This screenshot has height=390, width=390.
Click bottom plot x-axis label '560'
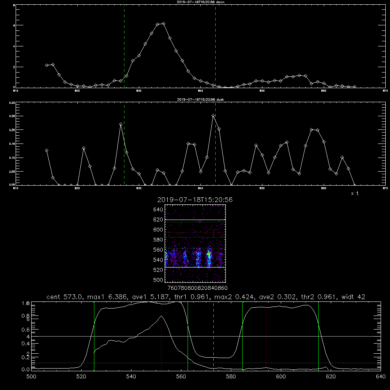pyautogui.click(x=181, y=377)
